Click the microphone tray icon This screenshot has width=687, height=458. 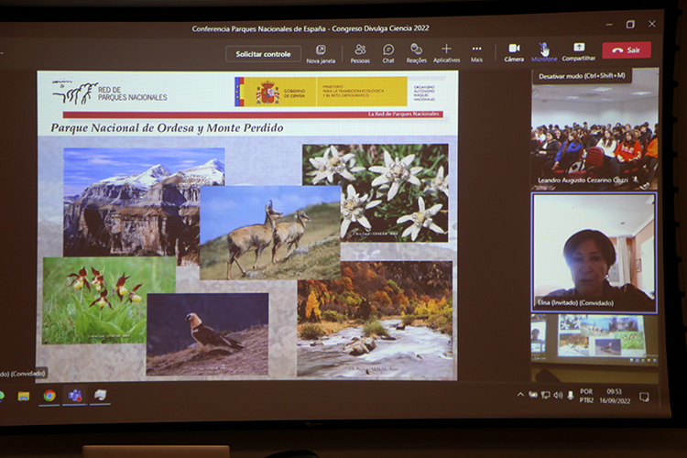(x=570, y=396)
